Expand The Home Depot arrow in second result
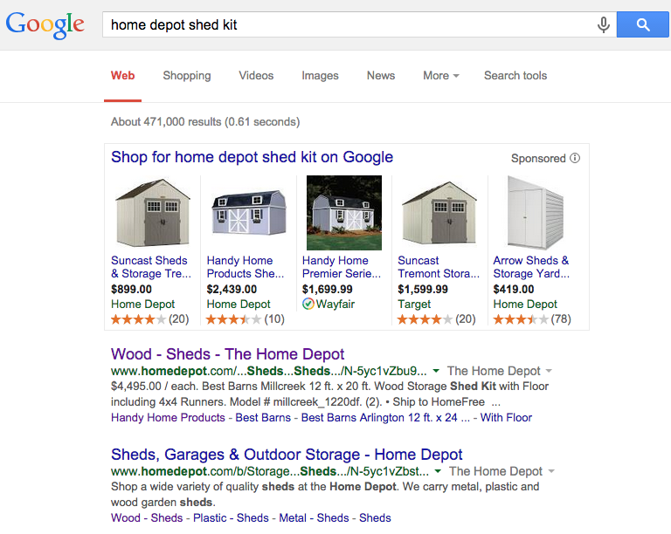 coord(550,471)
